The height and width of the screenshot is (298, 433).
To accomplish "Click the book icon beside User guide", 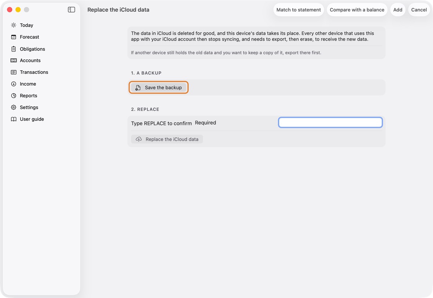I will pos(14,119).
